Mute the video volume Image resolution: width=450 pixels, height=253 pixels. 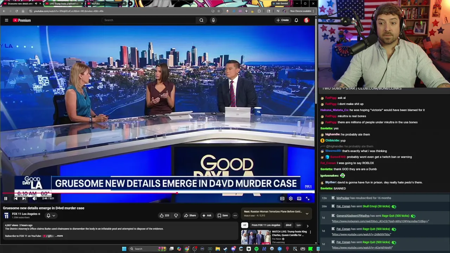click(34, 199)
